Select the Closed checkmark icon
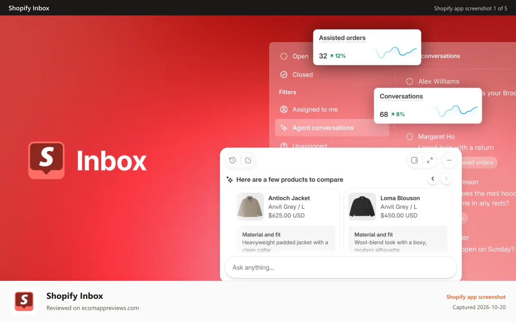 point(284,75)
